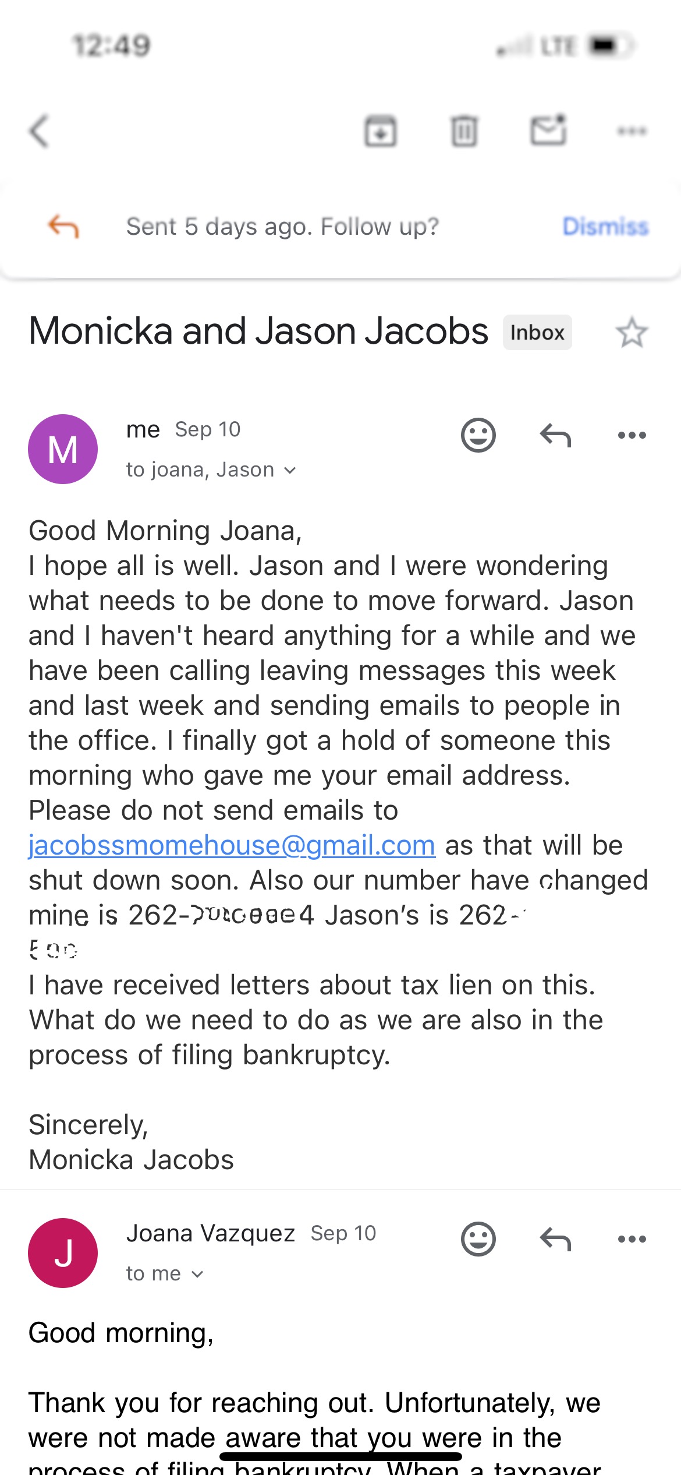Dismiss the follow-up reminder
681x1475 pixels.
[605, 226]
